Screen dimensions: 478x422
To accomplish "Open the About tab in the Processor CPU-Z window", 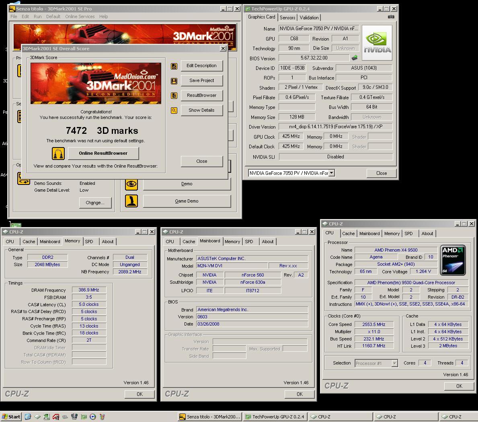I will [427, 234].
